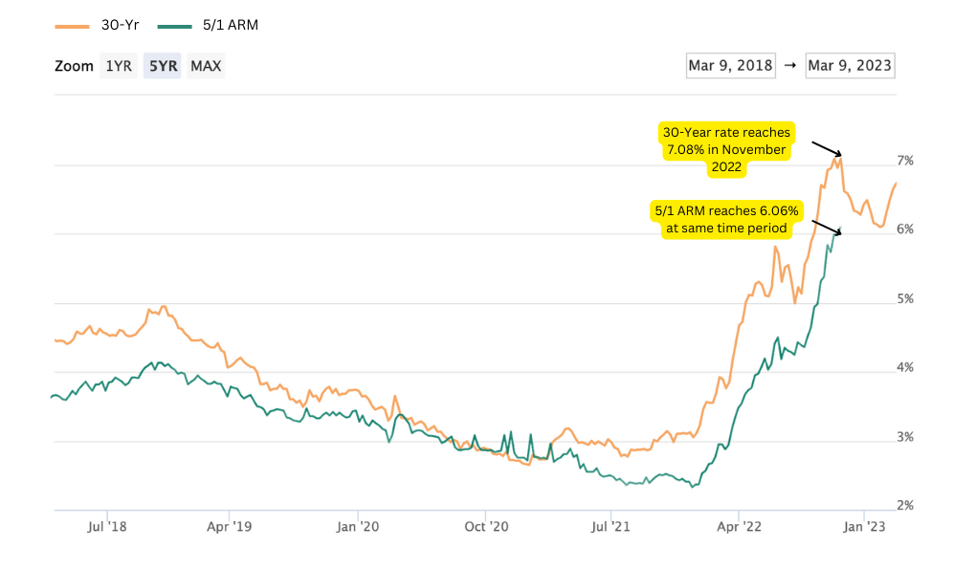Click the Apr '22 x-axis label
This screenshot has width=976, height=569.
tap(739, 525)
